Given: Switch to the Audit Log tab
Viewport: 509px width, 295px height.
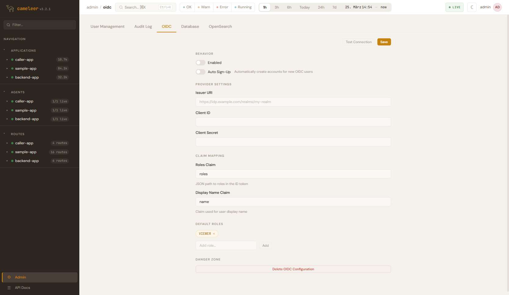Looking at the screenshot, I should [x=143, y=27].
